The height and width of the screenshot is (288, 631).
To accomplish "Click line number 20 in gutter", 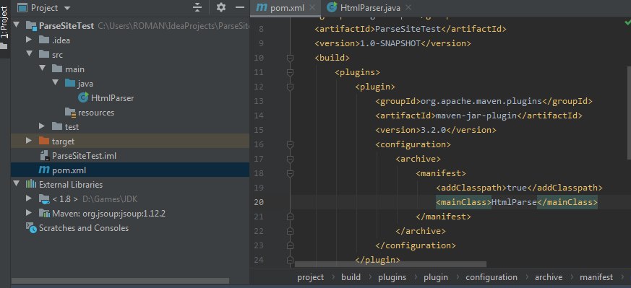I will tap(259, 202).
